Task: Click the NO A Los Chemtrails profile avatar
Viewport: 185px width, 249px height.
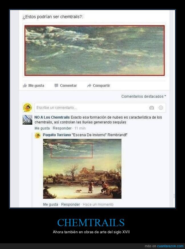Action: tap(27, 120)
